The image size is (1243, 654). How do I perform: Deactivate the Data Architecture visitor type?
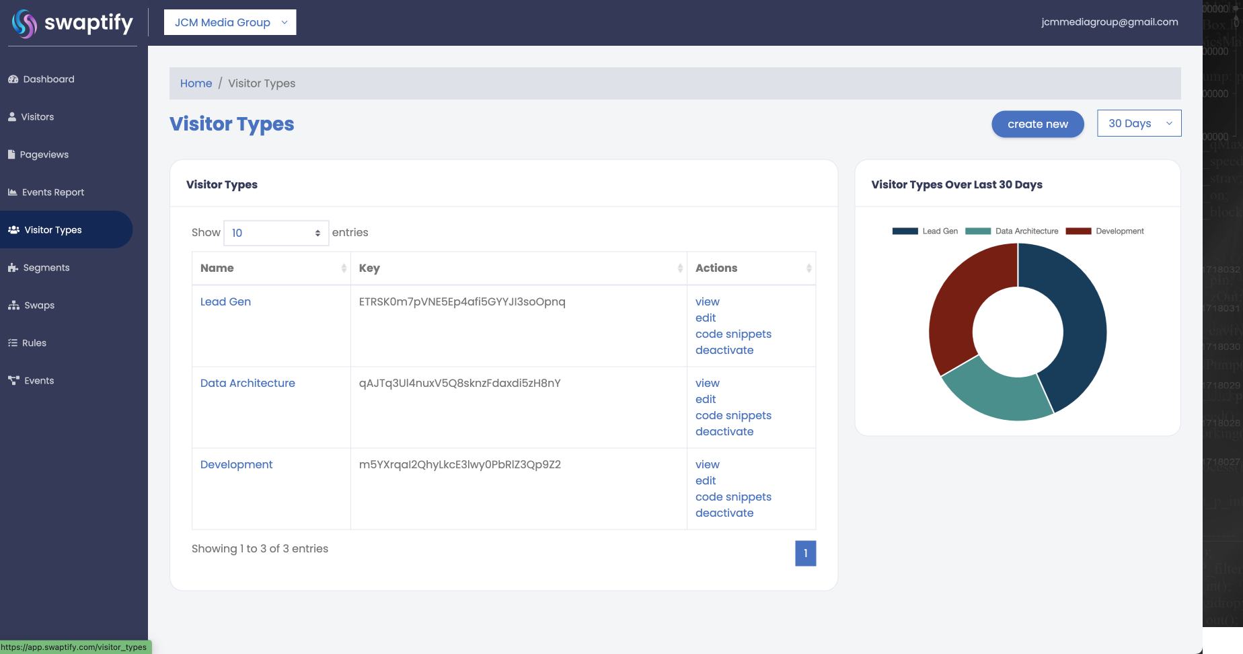[724, 432]
